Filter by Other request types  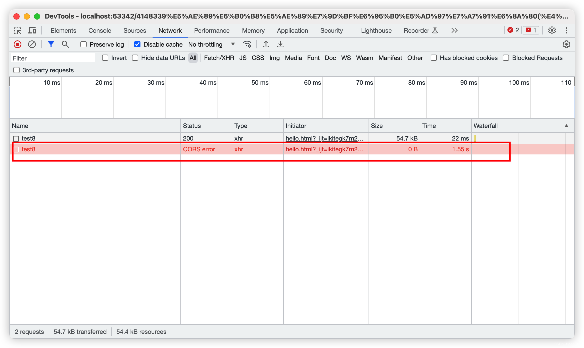point(415,58)
